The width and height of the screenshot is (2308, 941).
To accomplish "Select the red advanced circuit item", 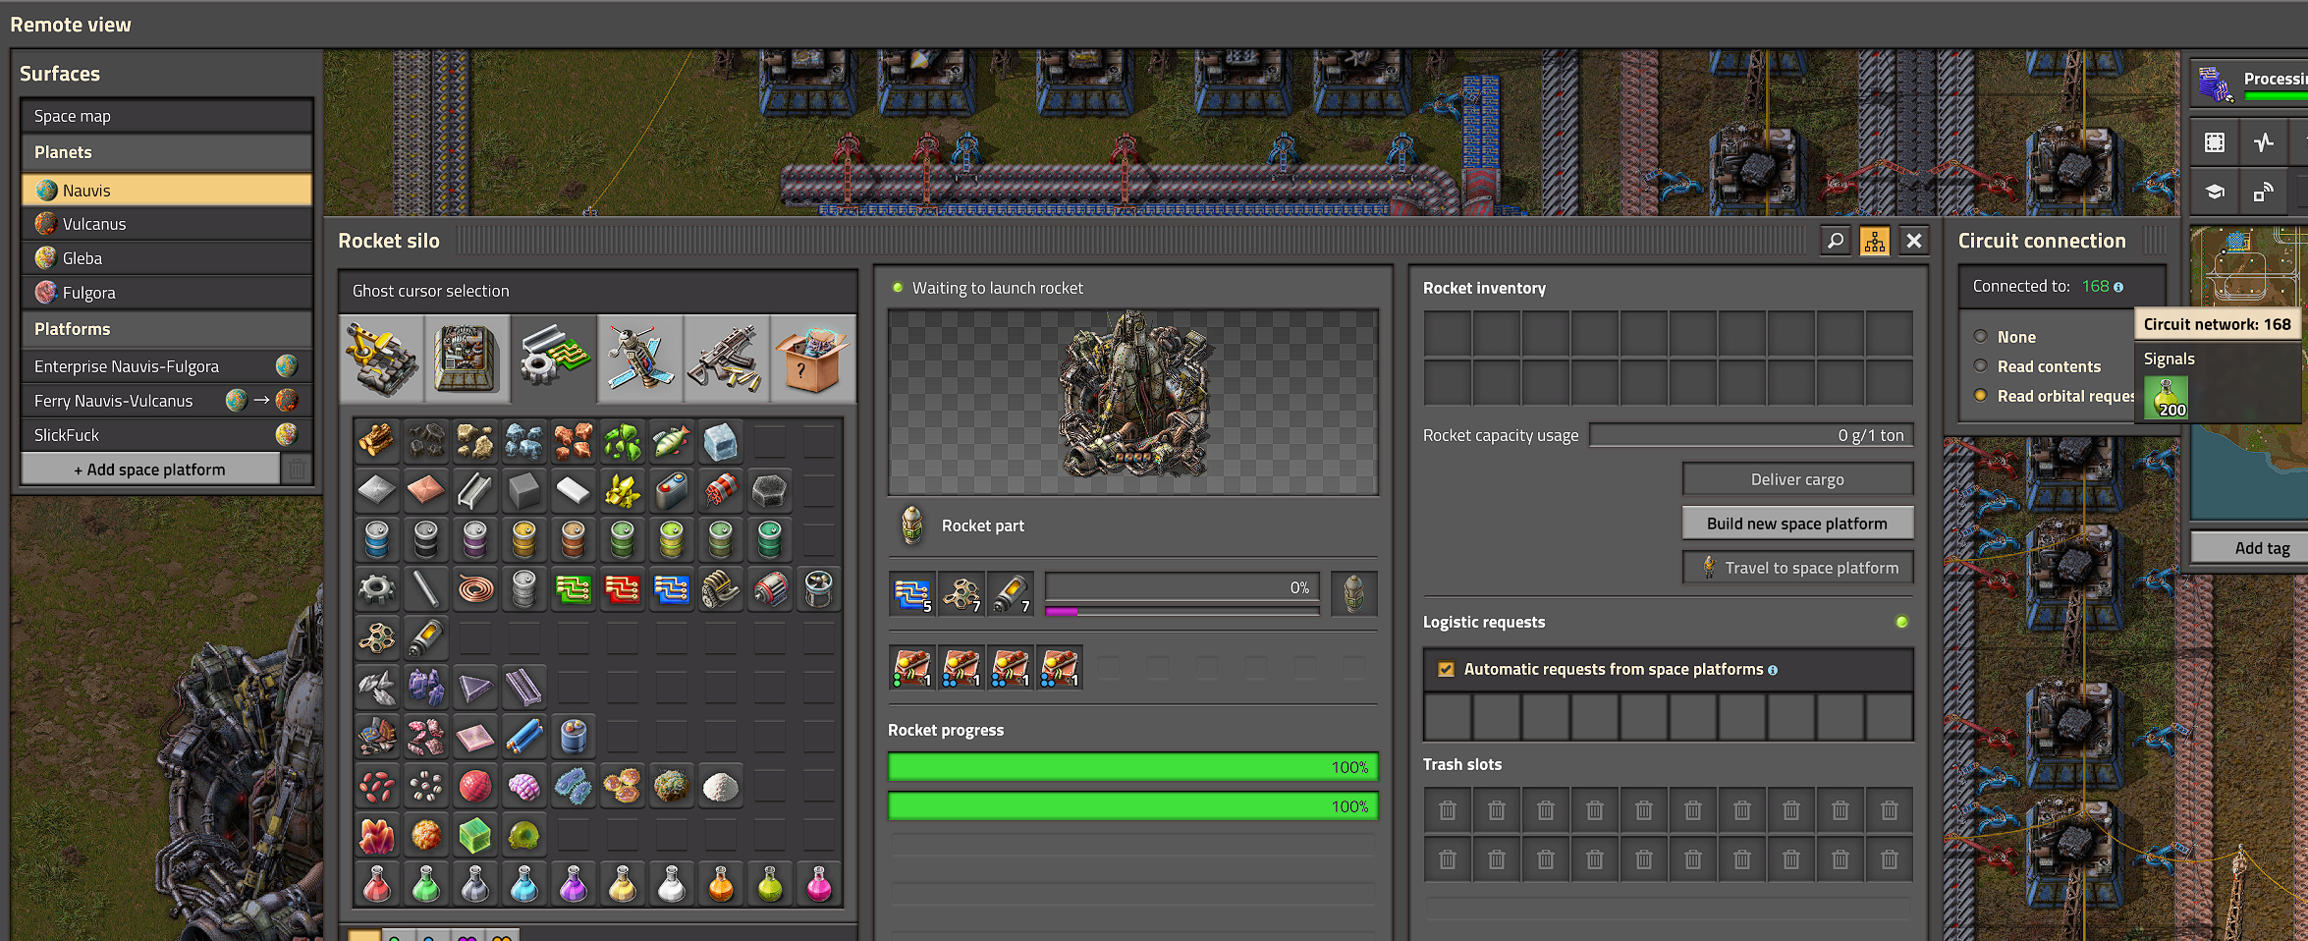I will click(623, 589).
